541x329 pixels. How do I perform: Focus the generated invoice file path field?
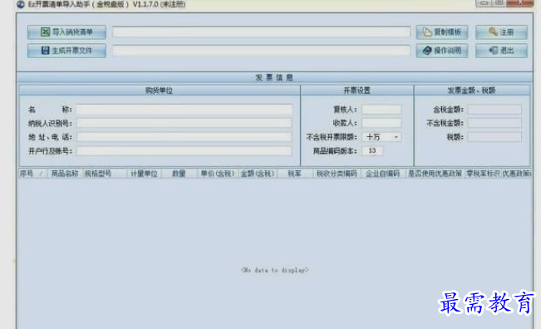tap(261, 51)
